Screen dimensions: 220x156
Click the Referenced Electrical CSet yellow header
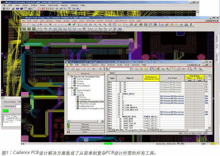(151, 78)
